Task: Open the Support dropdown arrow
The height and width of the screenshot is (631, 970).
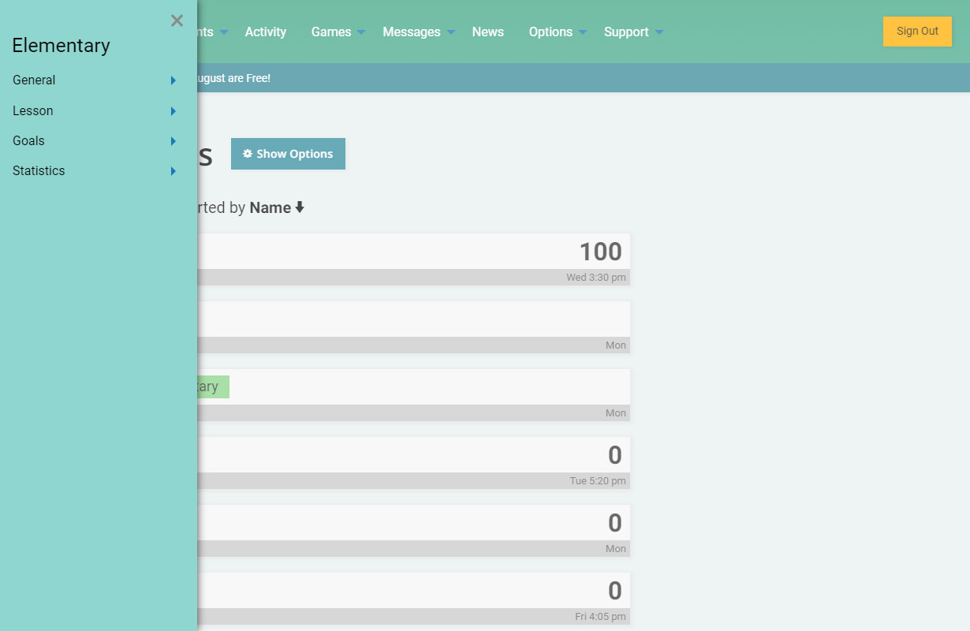Action: (x=659, y=32)
